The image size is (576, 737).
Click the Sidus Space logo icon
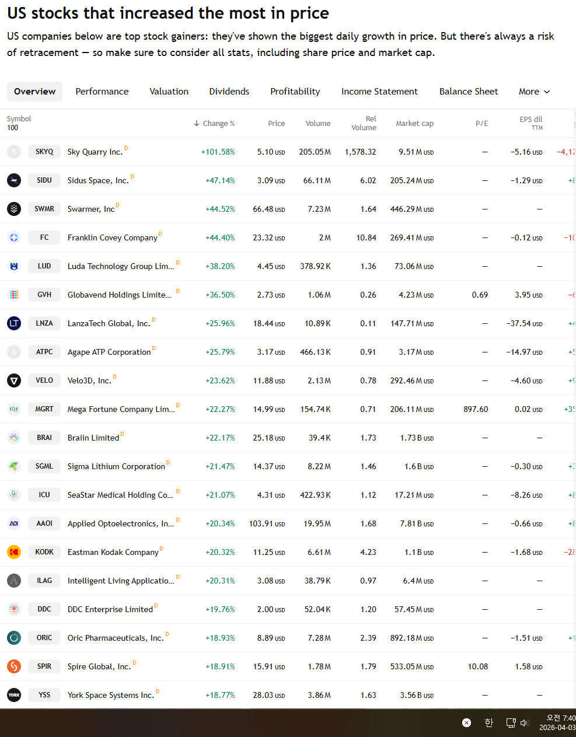point(14,180)
